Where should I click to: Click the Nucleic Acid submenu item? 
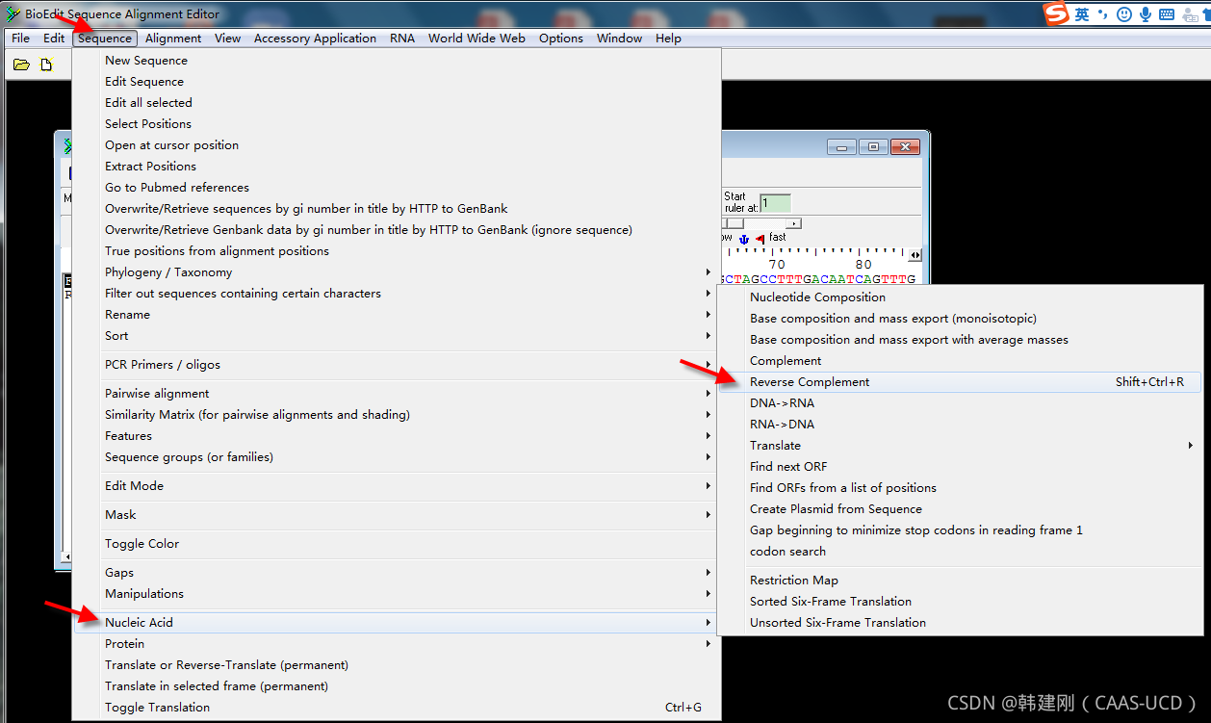click(396, 623)
